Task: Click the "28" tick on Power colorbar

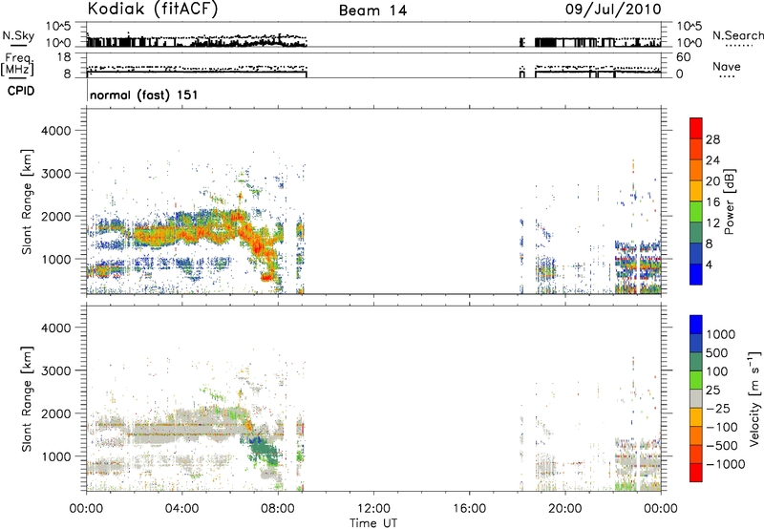Action: coord(712,139)
